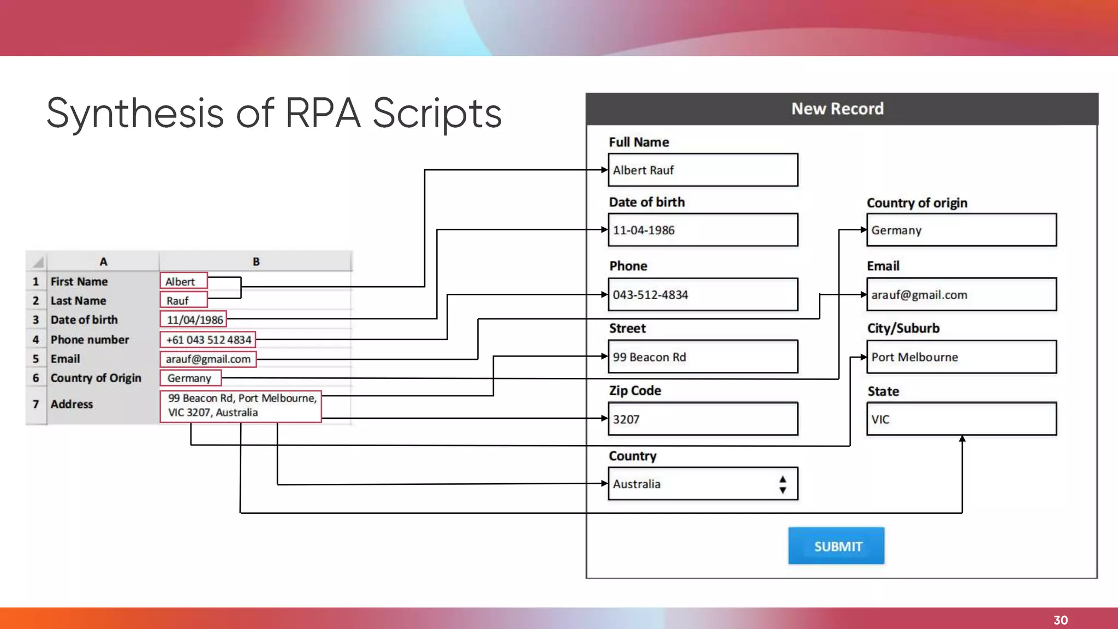
Task: Click the Email field in the form
Action: 961,295
